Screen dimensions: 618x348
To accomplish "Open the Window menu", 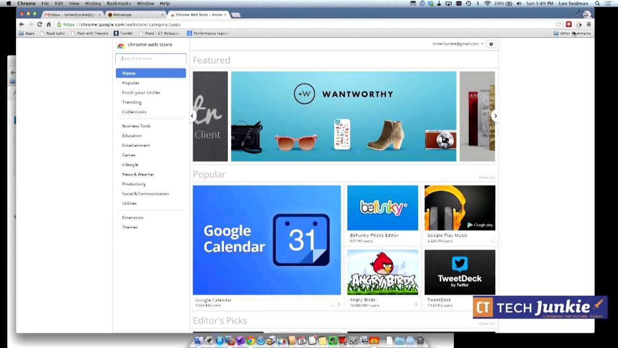I will [x=145, y=3].
